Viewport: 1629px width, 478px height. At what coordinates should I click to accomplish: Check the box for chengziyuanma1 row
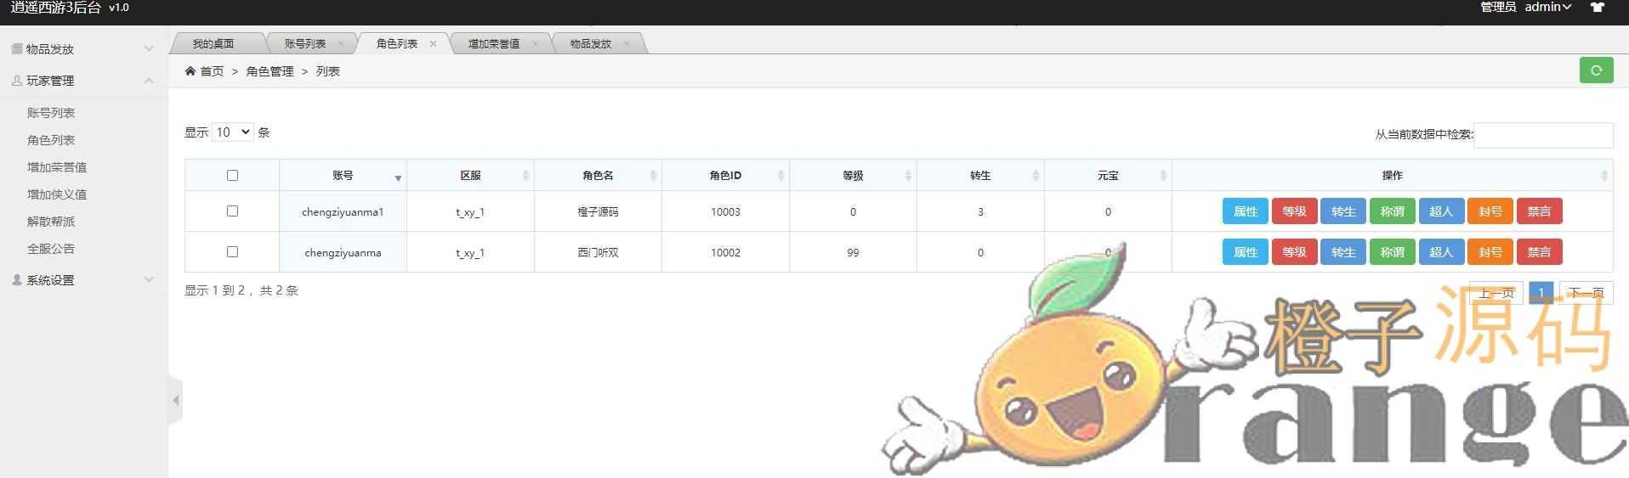[232, 211]
